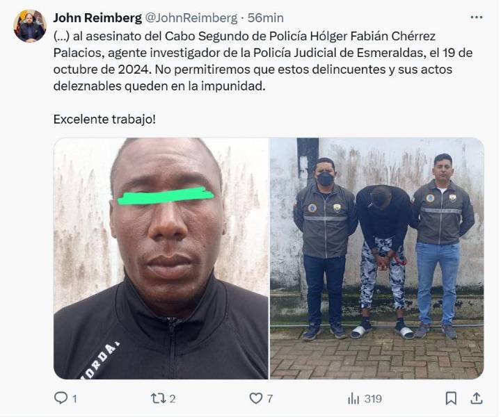Click the retweet count number 2

tap(173, 399)
